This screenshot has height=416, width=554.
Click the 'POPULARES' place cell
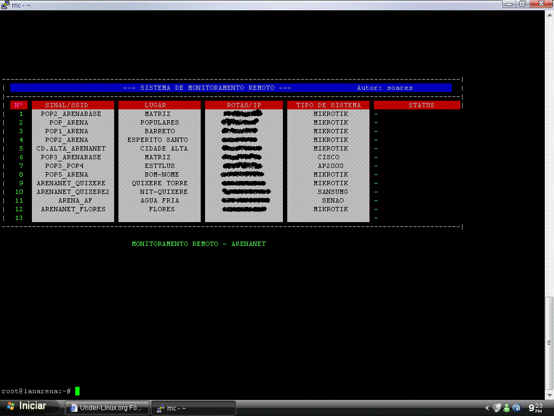coord(160,122)
